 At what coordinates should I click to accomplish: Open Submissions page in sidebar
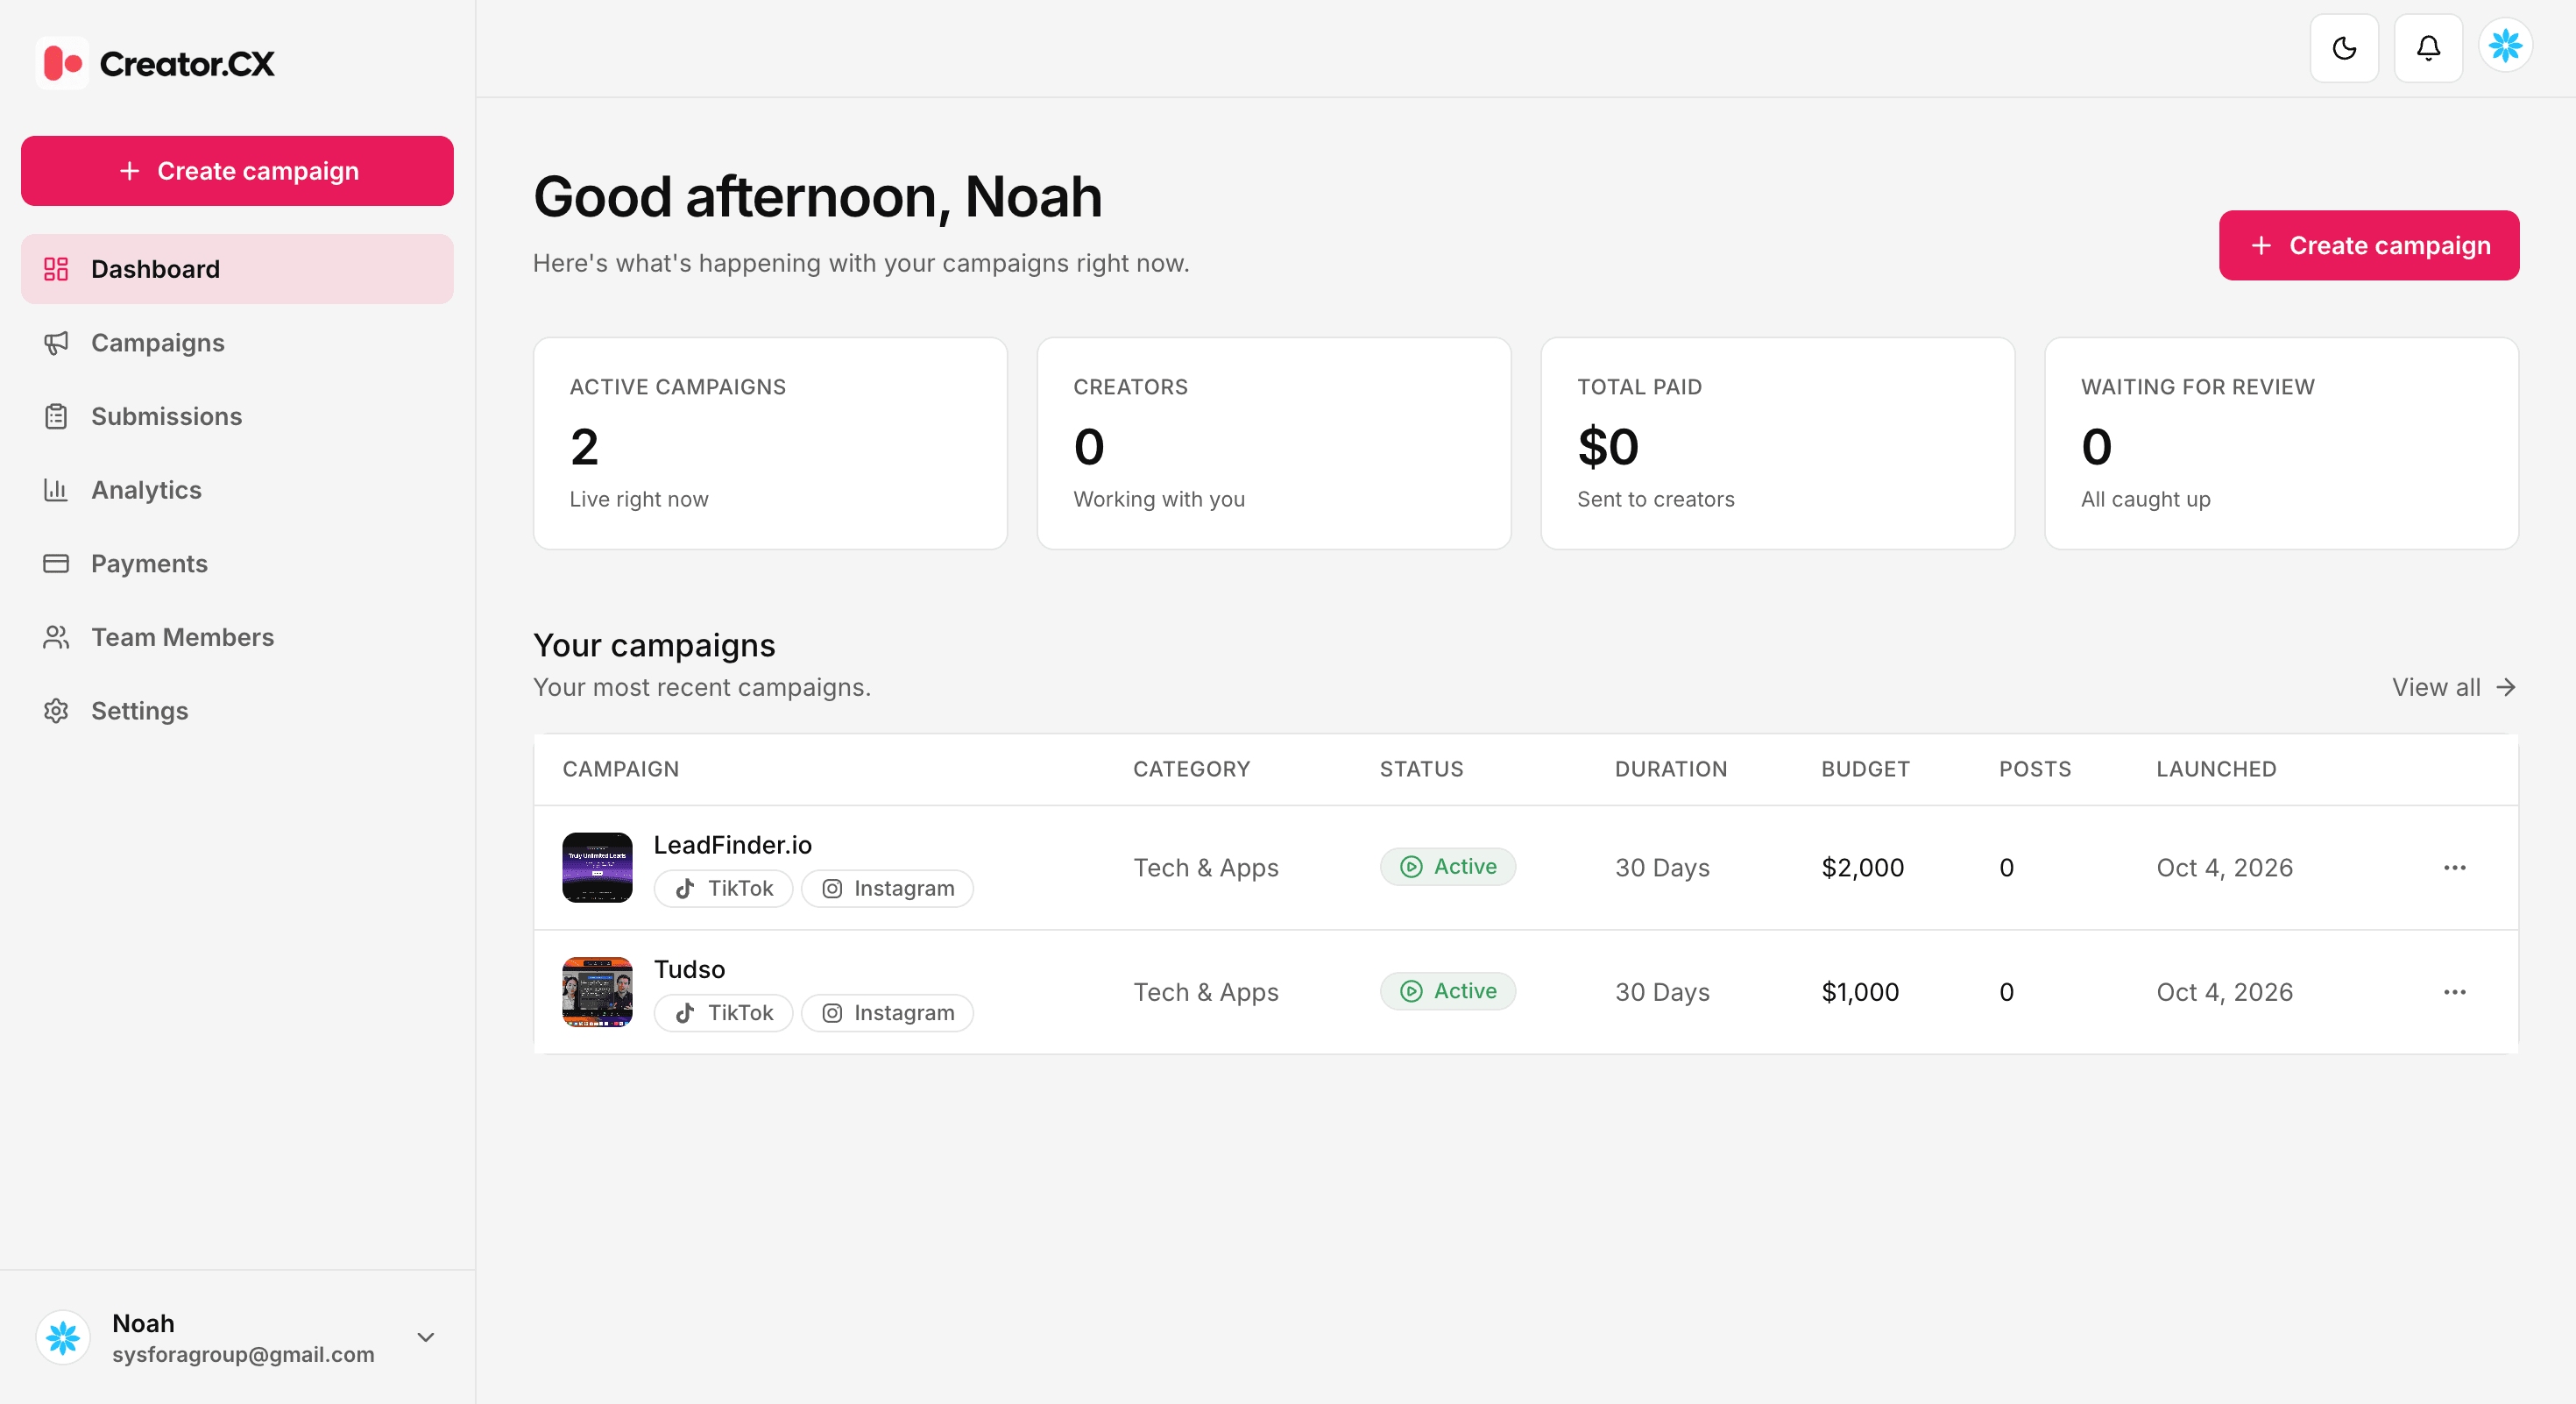pyautogui.click(x=237, y=416)
